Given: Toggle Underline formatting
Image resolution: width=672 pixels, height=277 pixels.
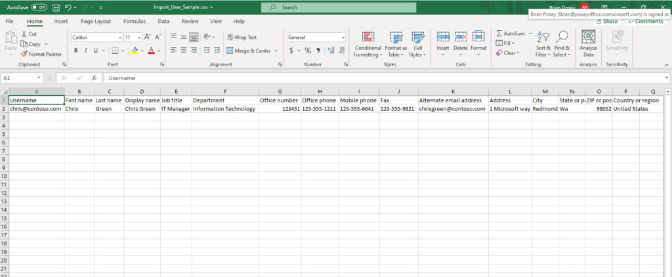Looking at the screenshot, I should tap(96, 51).
